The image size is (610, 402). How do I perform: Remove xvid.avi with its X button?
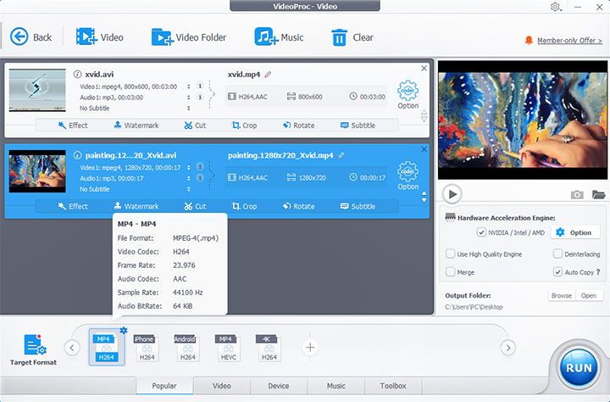pyautogui.click(x=424, y=69)
